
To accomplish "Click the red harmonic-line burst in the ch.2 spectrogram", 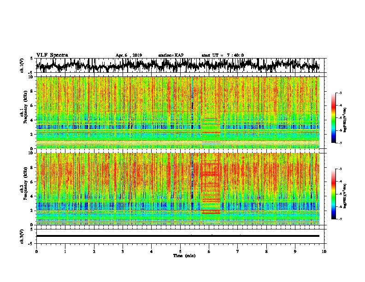I will pyautogui.click(x=211, y=186).
